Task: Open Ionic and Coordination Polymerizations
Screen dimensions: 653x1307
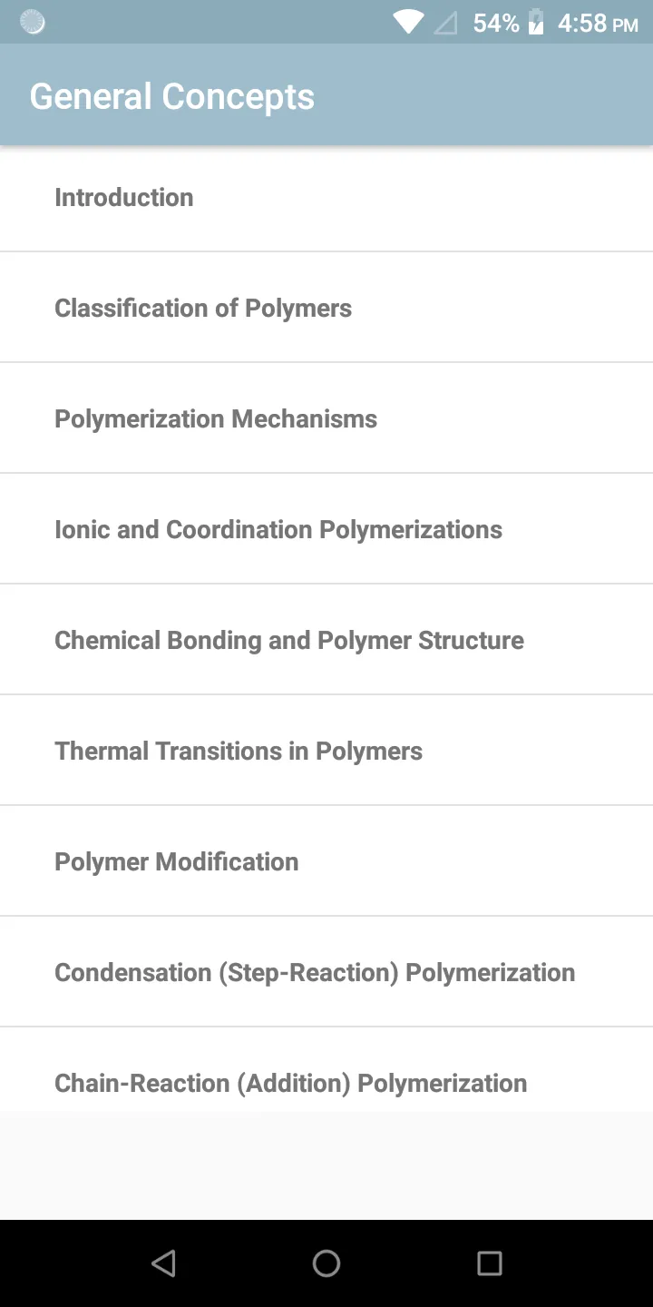Action: click(326, 529)
